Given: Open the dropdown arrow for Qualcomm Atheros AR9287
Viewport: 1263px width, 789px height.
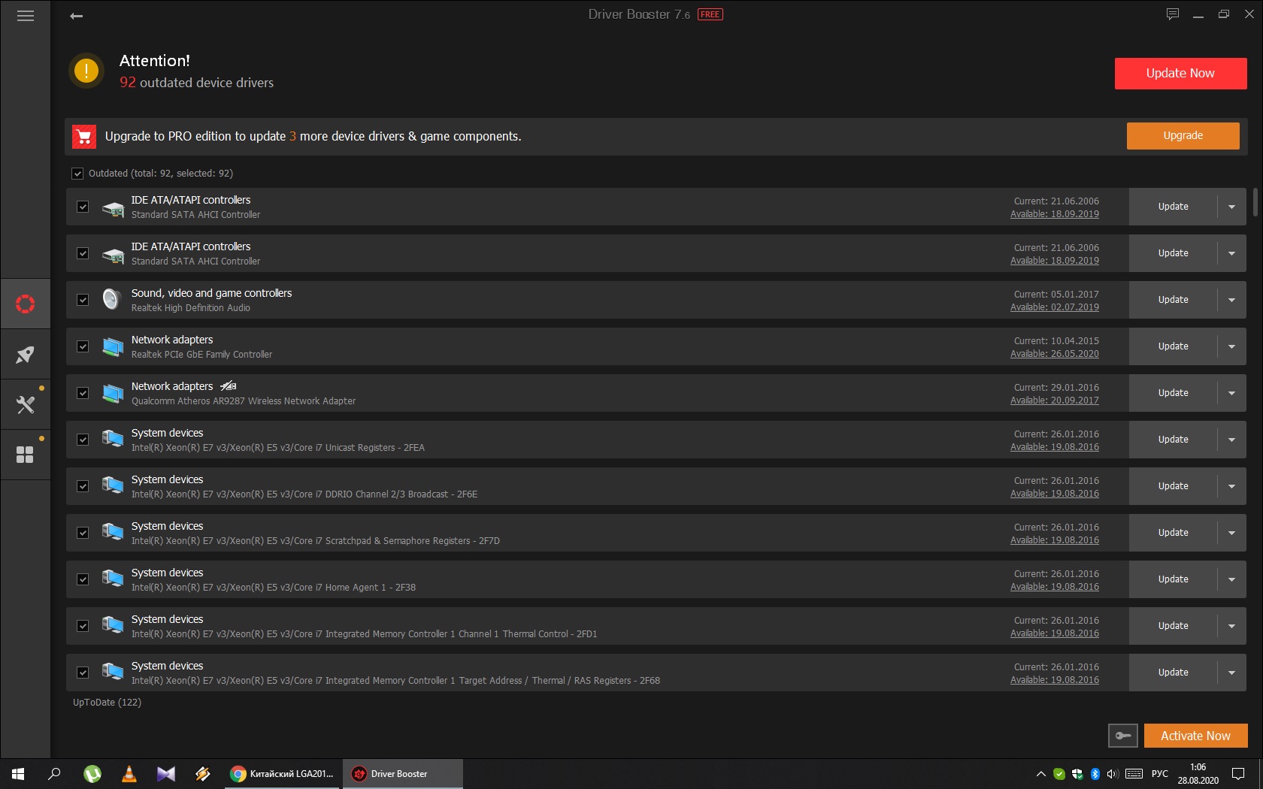Looking at the screenshot, I should coord(1231,393).
